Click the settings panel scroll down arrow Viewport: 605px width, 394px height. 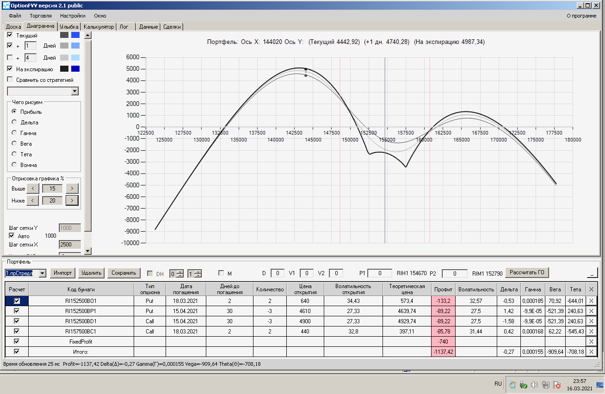[x=88, y=251]
